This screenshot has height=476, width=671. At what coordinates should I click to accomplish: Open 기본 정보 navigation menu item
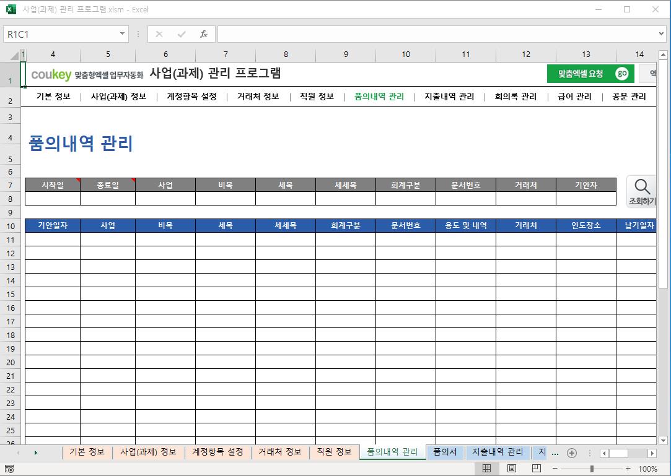pos(53,97)
